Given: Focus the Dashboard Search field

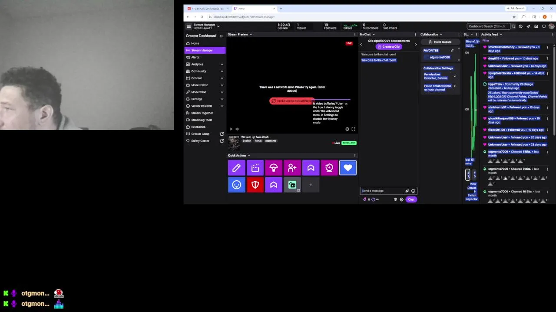Looking at the screenshot, I should (x=488, y=26).
